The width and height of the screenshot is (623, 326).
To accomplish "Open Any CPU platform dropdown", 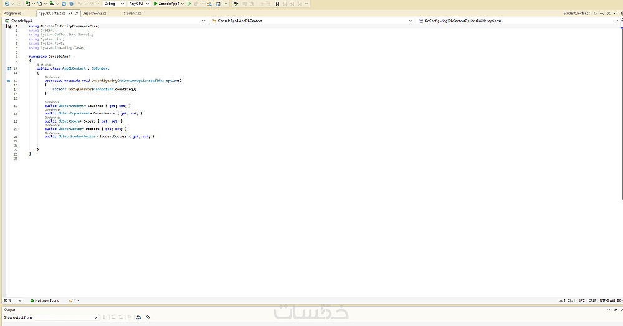I will tap(139, 4).
